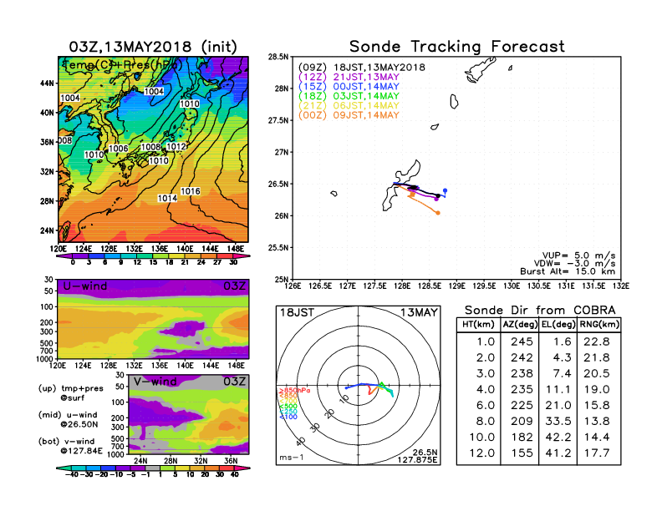This screenshot has height=511, width=662.
Task: Click the "Temp(C)+Pres(hPa)" map label
Action: [122, 65]
